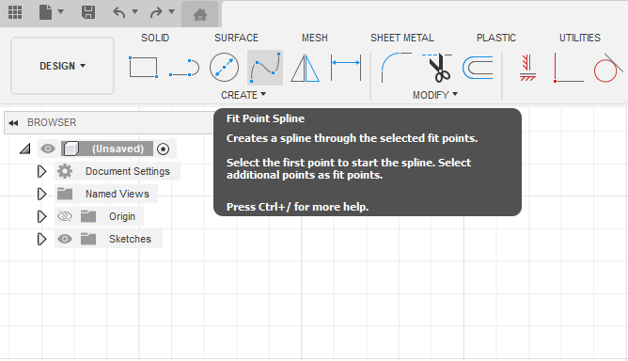The height and width of the screenshot is (361, 628).
Task: Open the SHEET METAL tab
Action: (x=402, y=38)
